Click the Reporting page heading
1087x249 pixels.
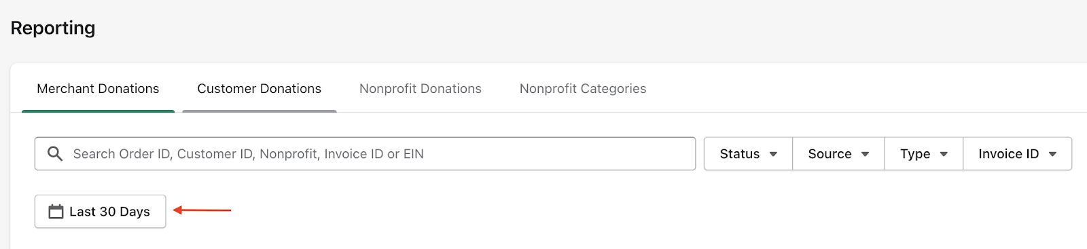(x=53, y=28)
